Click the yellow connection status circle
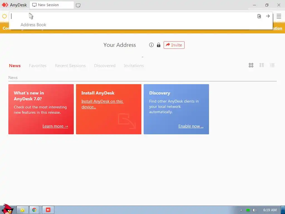285x214 pixels. [x=4, y=16]
